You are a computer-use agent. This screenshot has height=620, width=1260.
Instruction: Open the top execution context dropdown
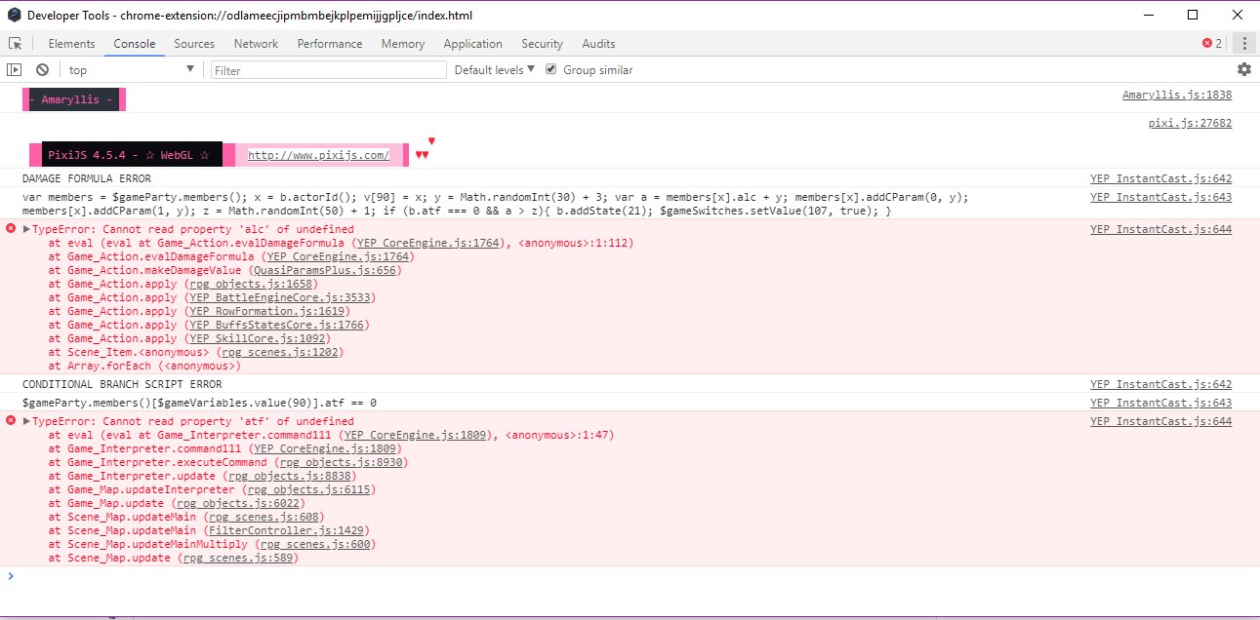(132, 70)
